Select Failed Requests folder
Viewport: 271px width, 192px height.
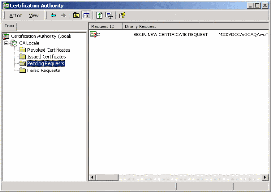[44, 70]
